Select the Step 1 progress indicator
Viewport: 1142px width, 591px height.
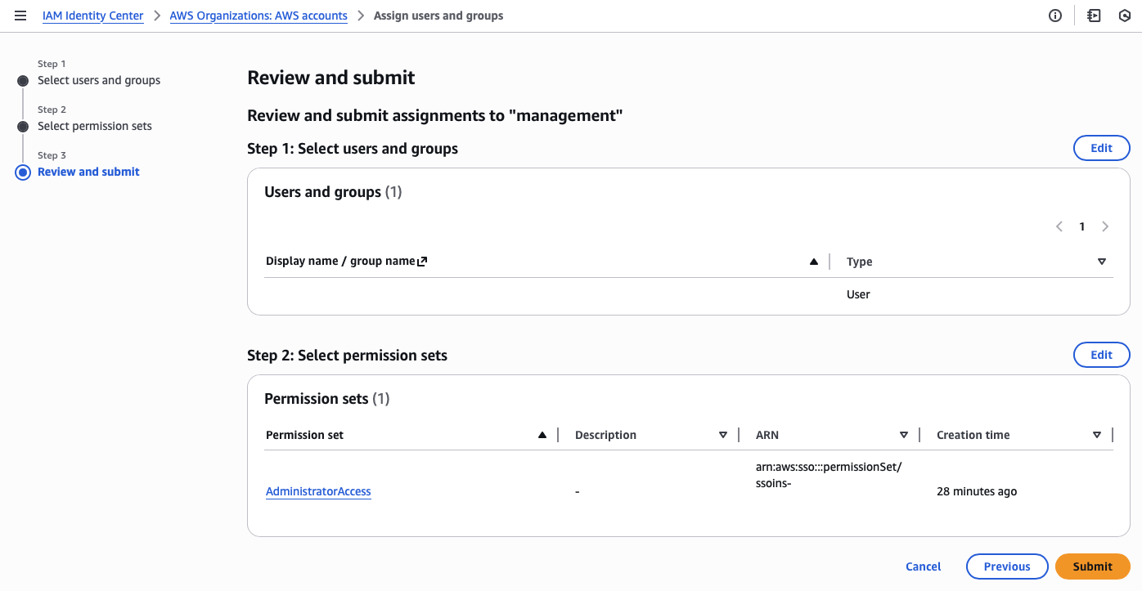[x=22, y=80]
